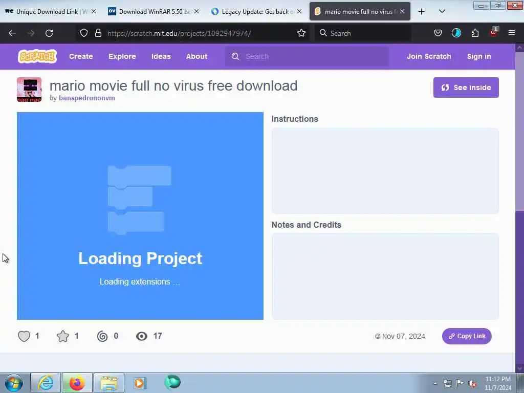This screenshot has width=524, height=393.
Task: Open the Explore menu item
Action: point(122,56)
